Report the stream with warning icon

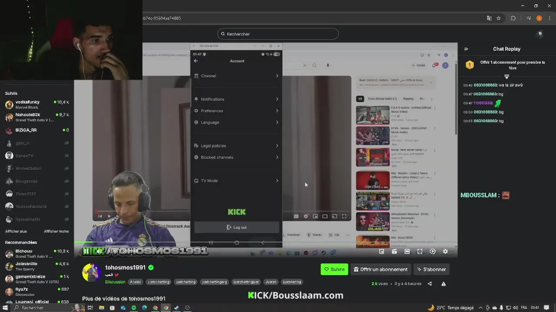[x=443, y=284]
